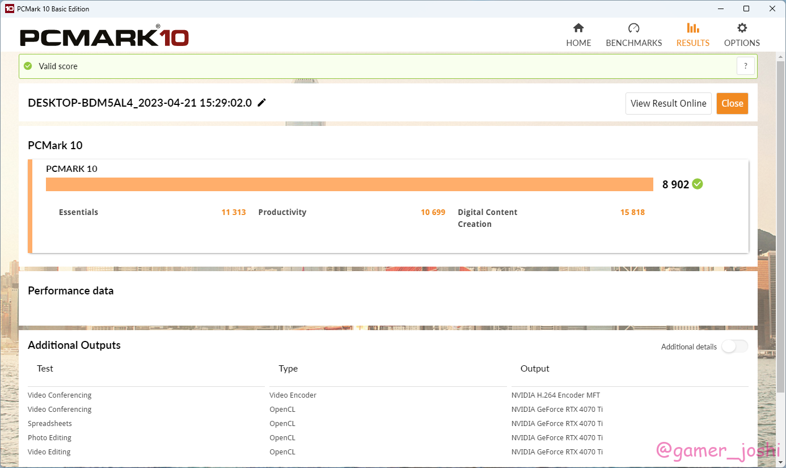Viewport: 786px width, 468px height.
Task: Click the Spreadsheets test row
Action: click(50, 423)
